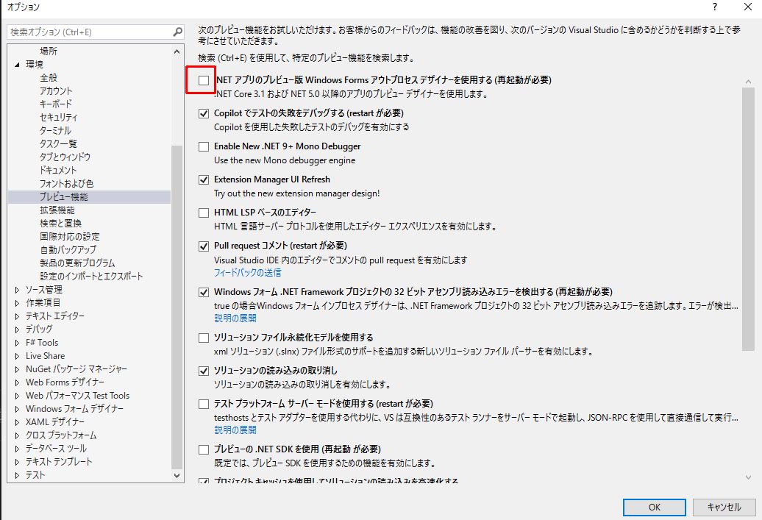
Task: Uncheck Pull request コメント checkbox
Action: [x=204, y=246]
